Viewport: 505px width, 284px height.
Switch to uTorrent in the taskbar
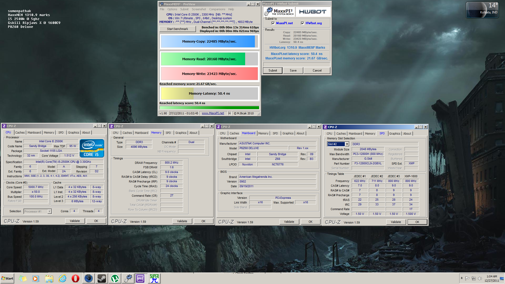(x=115, y=278)
